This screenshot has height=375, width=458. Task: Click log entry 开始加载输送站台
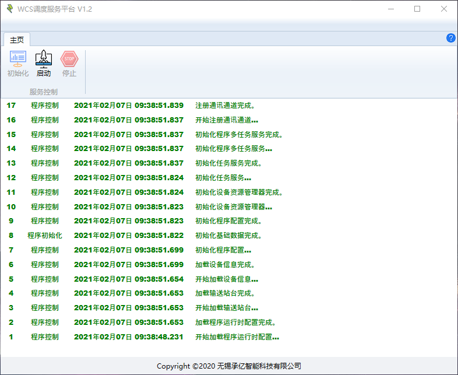pyautogui.click(x=226, y=308)
